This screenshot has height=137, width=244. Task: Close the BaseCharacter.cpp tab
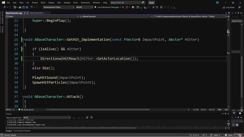(x=27, y=13)
